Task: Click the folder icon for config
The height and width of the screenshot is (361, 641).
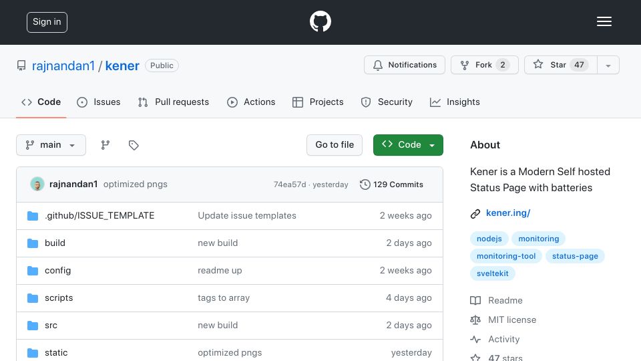Action: tap(33, 271)
